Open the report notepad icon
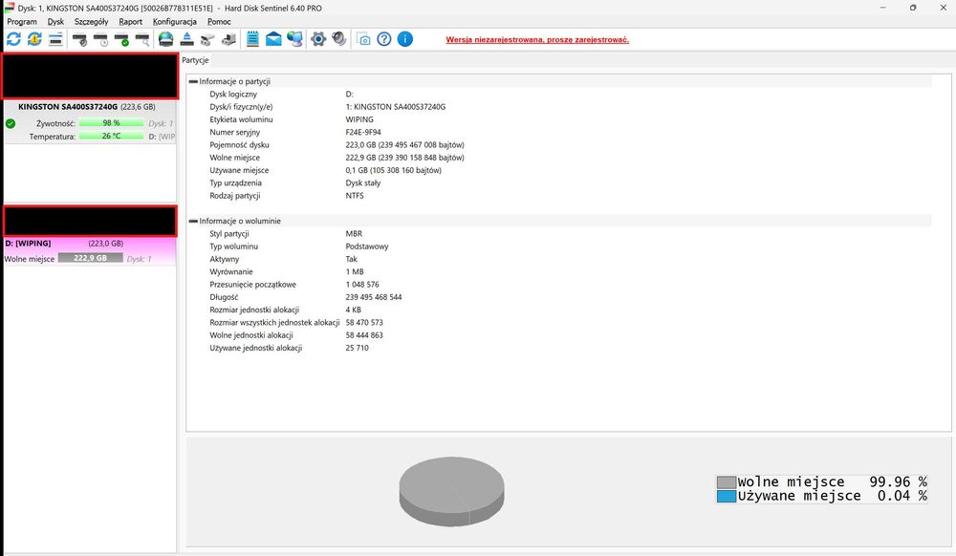This screenshot has height=556, width=956. coord(252,39)
